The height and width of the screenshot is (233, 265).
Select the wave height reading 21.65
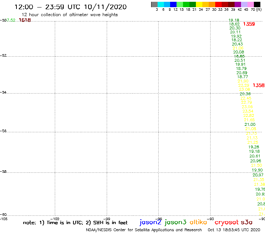[x=249, y=120]
